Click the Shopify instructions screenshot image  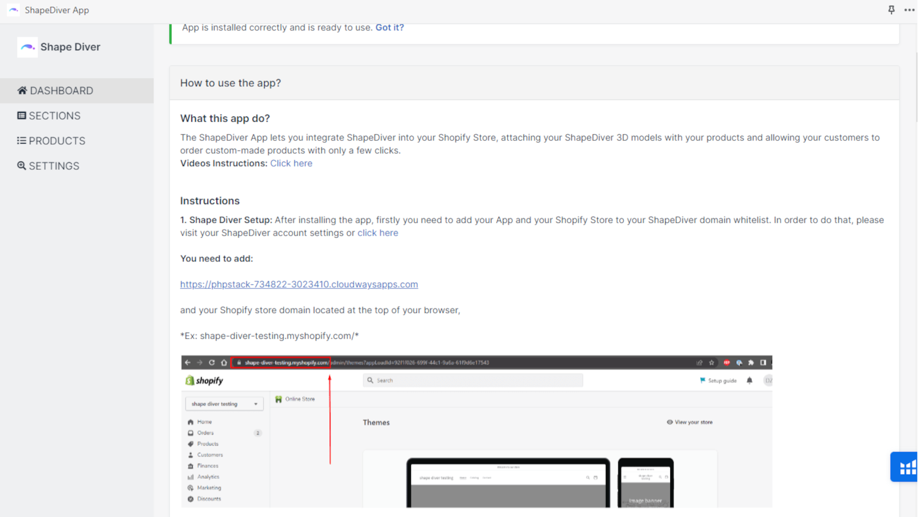477,431
